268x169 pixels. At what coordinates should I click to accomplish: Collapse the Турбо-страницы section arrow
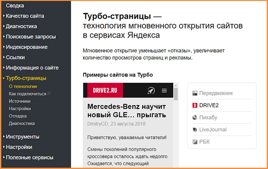(x=4, y=78)
